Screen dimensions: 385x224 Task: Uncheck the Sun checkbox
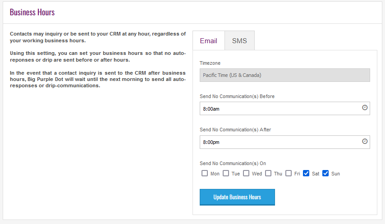point(325,173)
